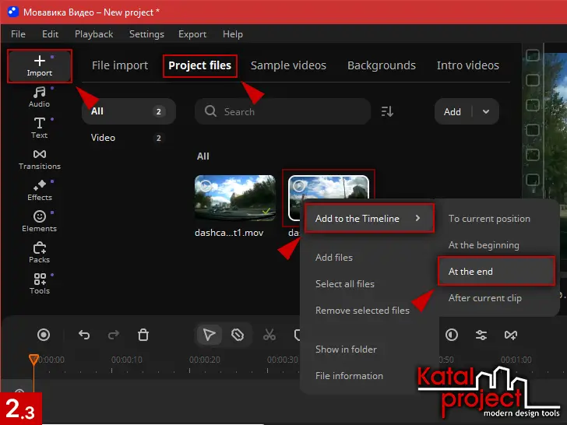Click the scissors split icon
Screen dimensions: 567x425
269,335
